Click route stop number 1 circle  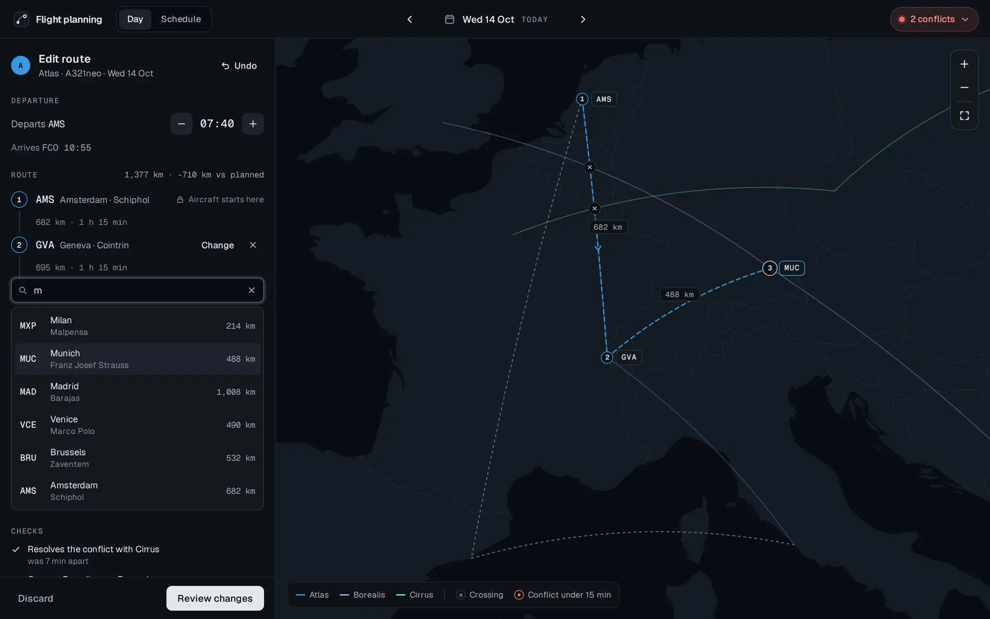pos(19,200)
